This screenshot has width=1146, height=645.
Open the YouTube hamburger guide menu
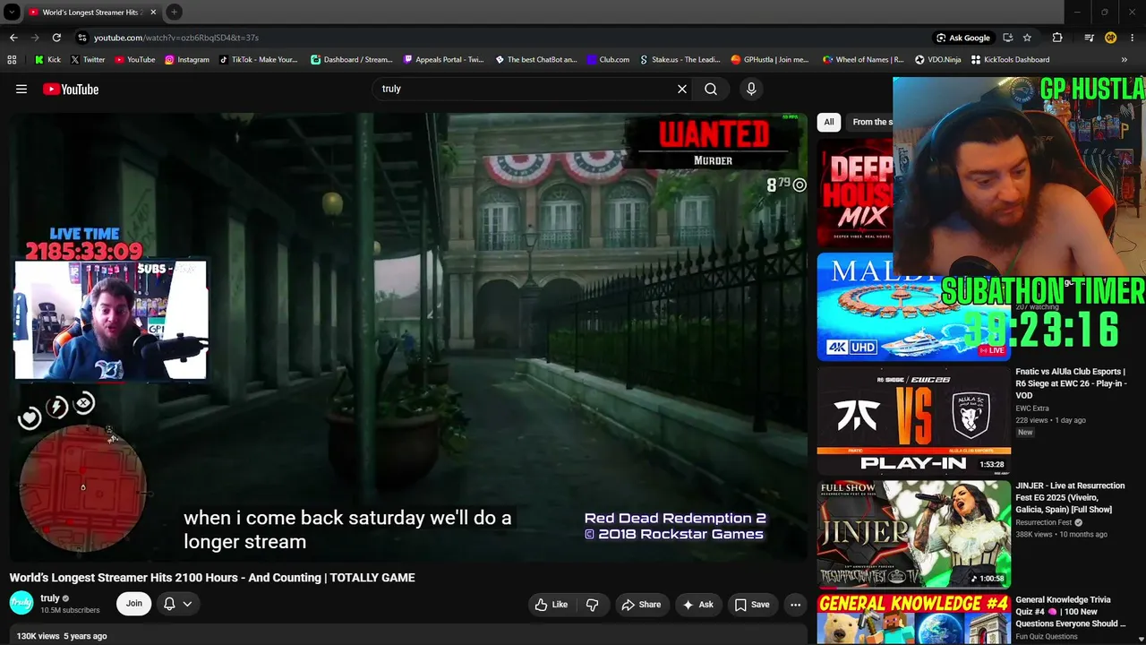(21, 89)
